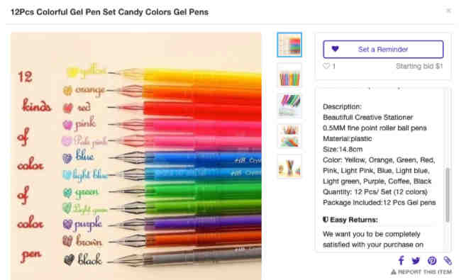Select fourth product thumbnail
Viewport: 459px width, 280px height.
(289, 136)
